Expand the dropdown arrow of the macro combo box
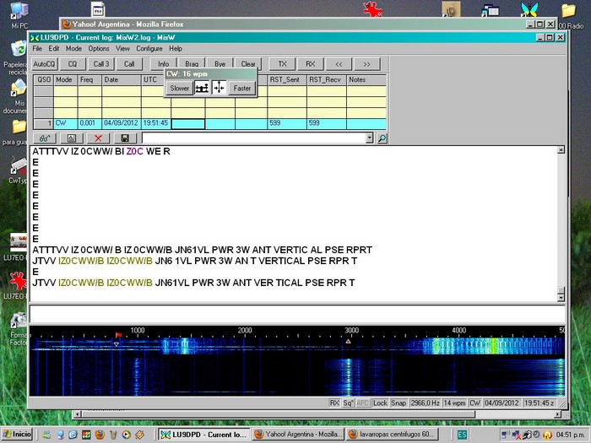Image resolution: width=591 pixels, height=443 pixels. (x=369, y=138)
